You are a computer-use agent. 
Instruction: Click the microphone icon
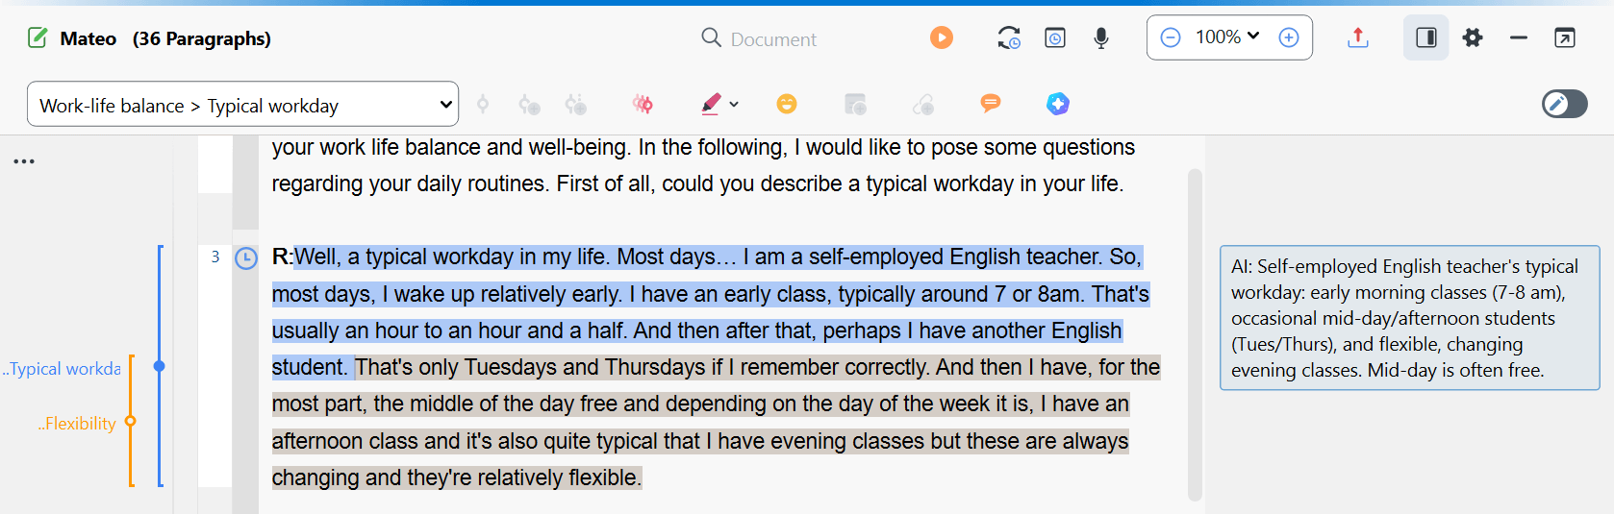(1101, 37)
